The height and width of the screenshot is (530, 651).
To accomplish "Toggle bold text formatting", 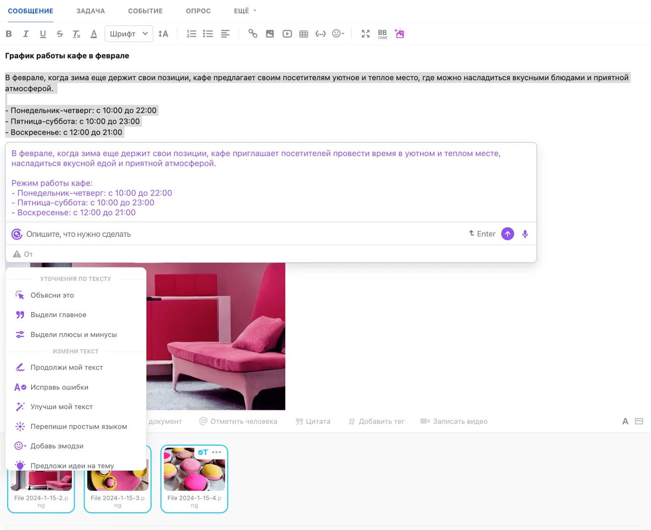I will point(9,33).
